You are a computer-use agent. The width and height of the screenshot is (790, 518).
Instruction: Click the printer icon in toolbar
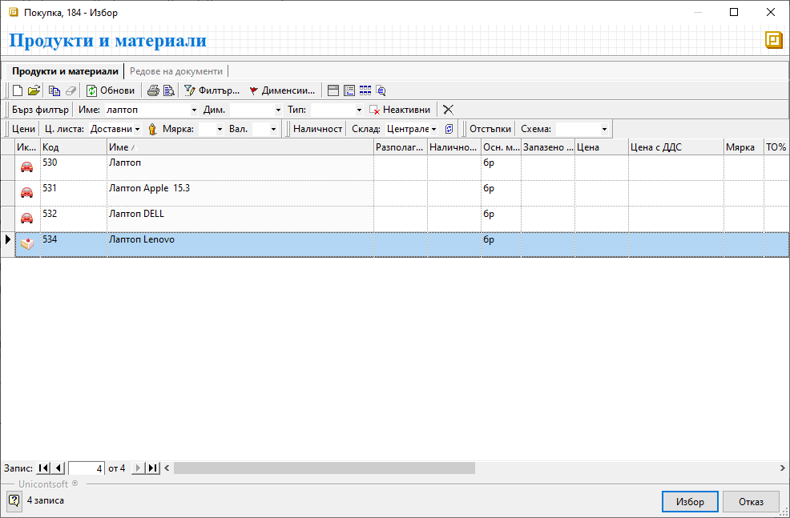point(153,90)
